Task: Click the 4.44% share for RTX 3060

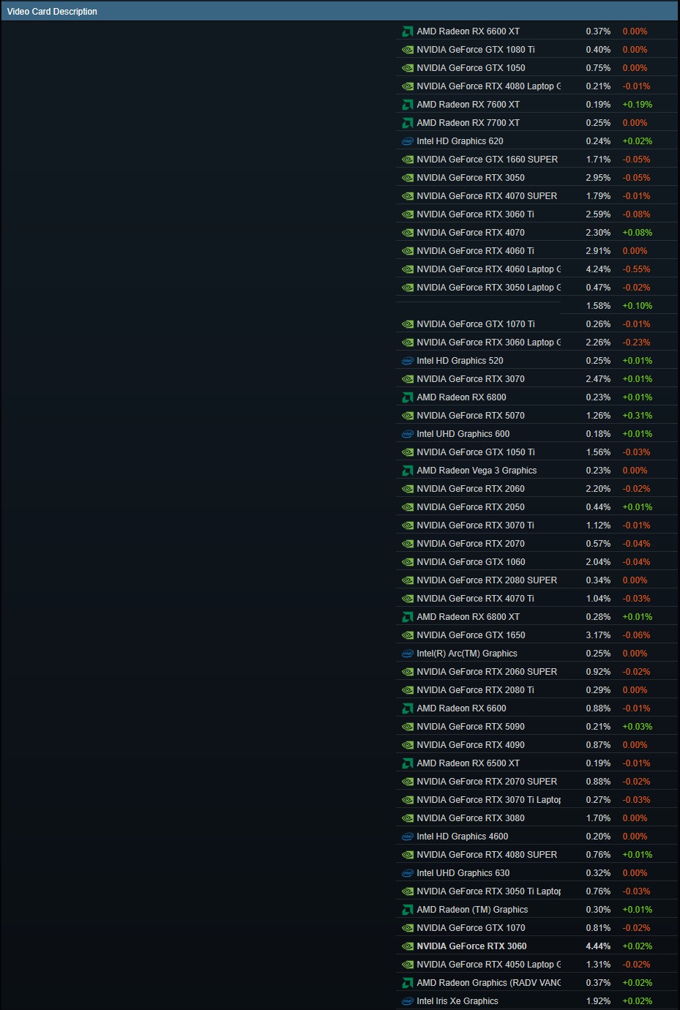Action: coord(598,946)
